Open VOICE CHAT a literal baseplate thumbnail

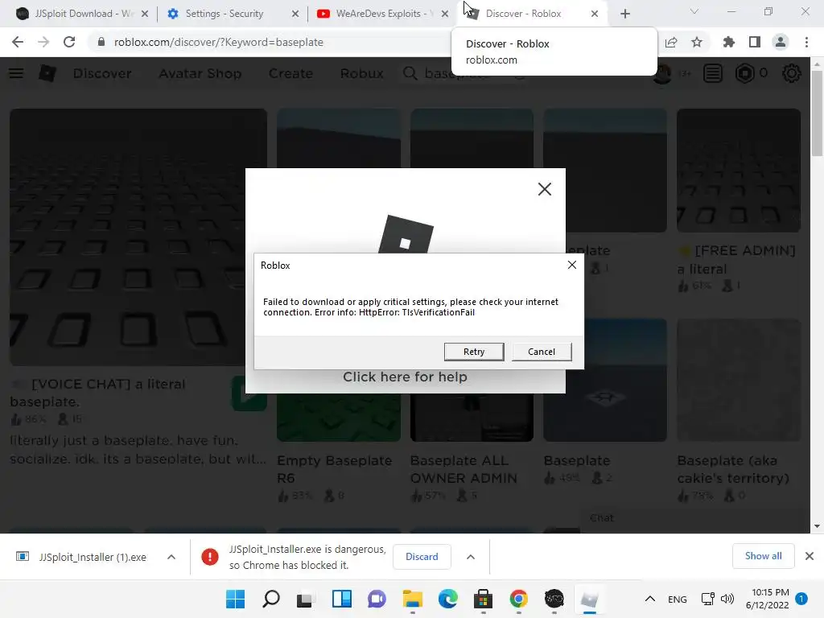[x=138, y=237]
